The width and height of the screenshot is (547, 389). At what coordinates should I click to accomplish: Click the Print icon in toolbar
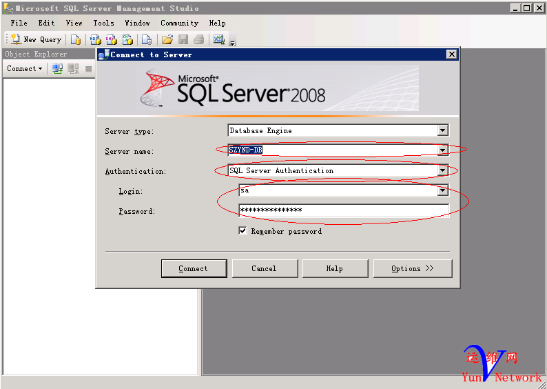point(199,39)
